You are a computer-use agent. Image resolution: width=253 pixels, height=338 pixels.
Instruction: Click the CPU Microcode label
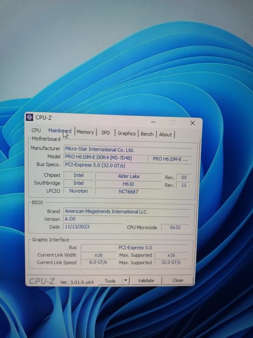pyautogui.click(x=142, y=227)
